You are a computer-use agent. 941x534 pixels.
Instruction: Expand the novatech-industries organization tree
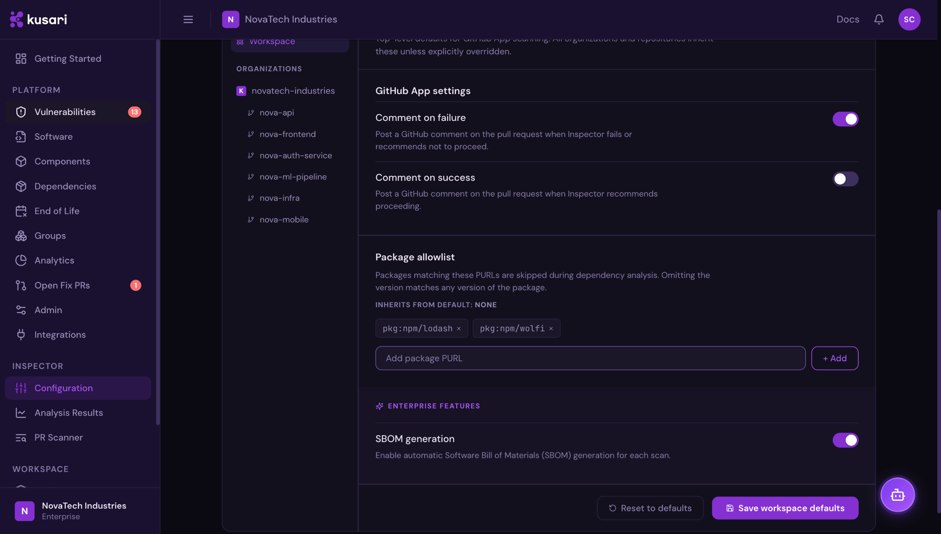pos(286,91)
